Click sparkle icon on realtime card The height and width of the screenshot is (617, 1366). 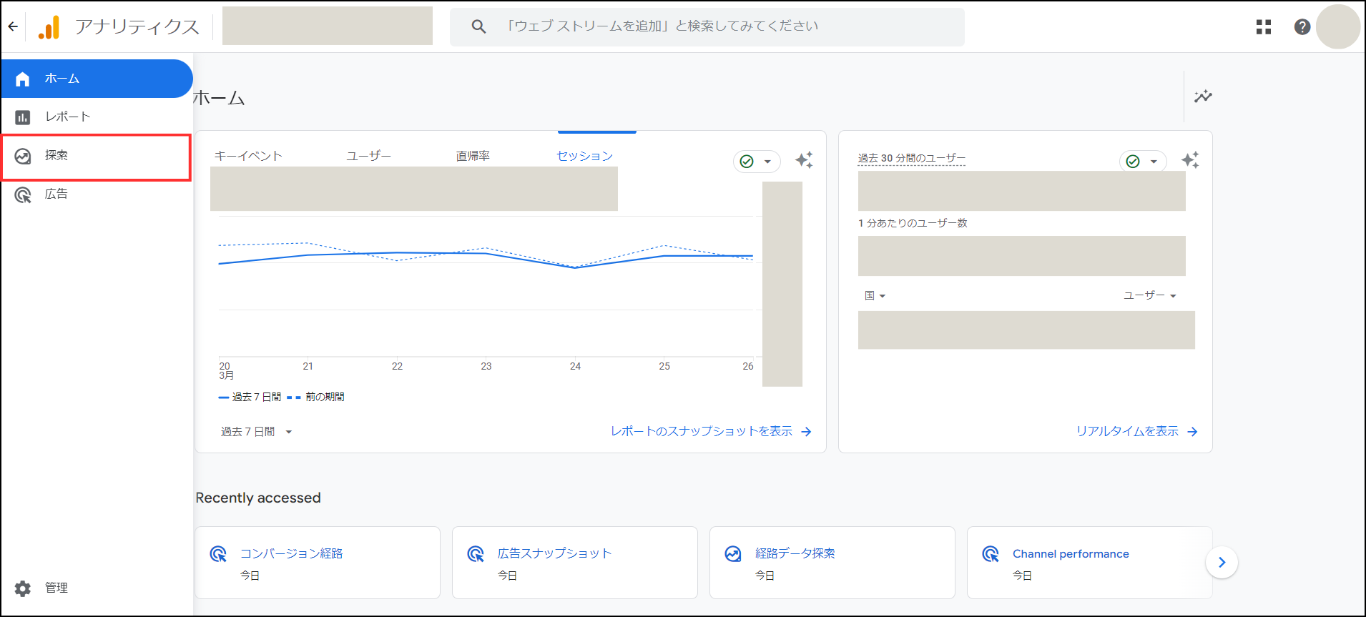coord(1190,160)
